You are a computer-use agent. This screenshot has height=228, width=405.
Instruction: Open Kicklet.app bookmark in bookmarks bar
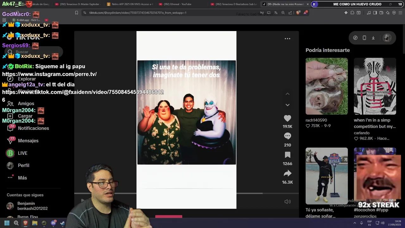(26, 20)
